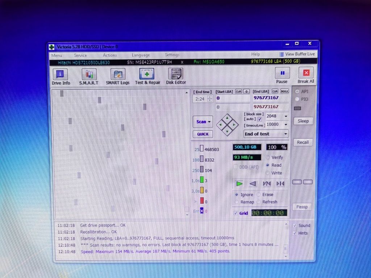Select the Verify test mode
The height and width of the screenshot is (278, 371).
tap(268, 157)
